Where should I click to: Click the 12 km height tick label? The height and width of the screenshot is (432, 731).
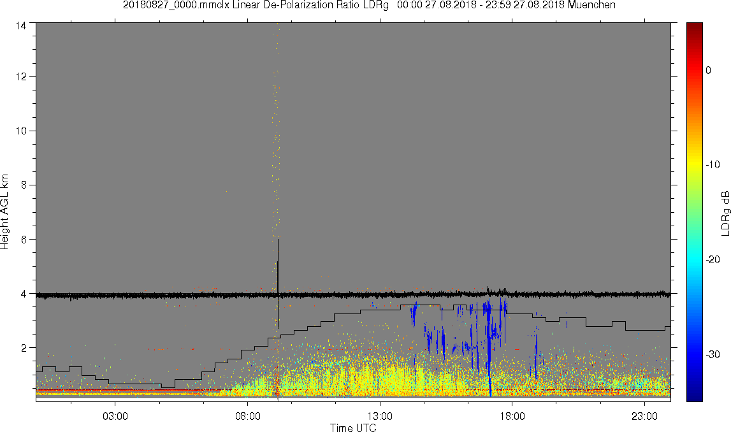[21, 77]
